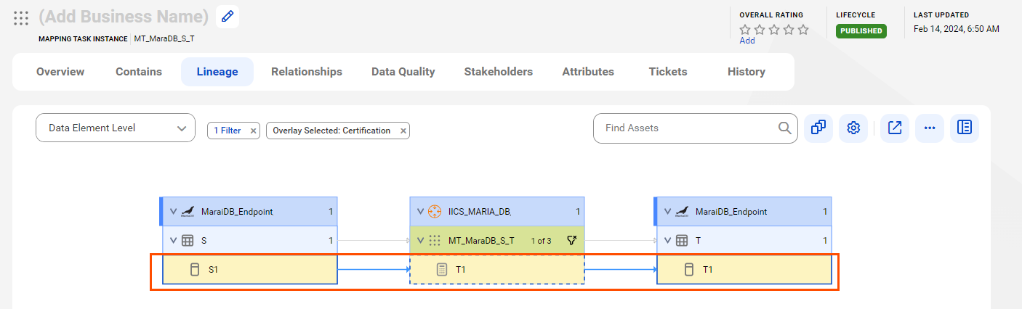Open the Tickets tab

[x=668, y=72]
